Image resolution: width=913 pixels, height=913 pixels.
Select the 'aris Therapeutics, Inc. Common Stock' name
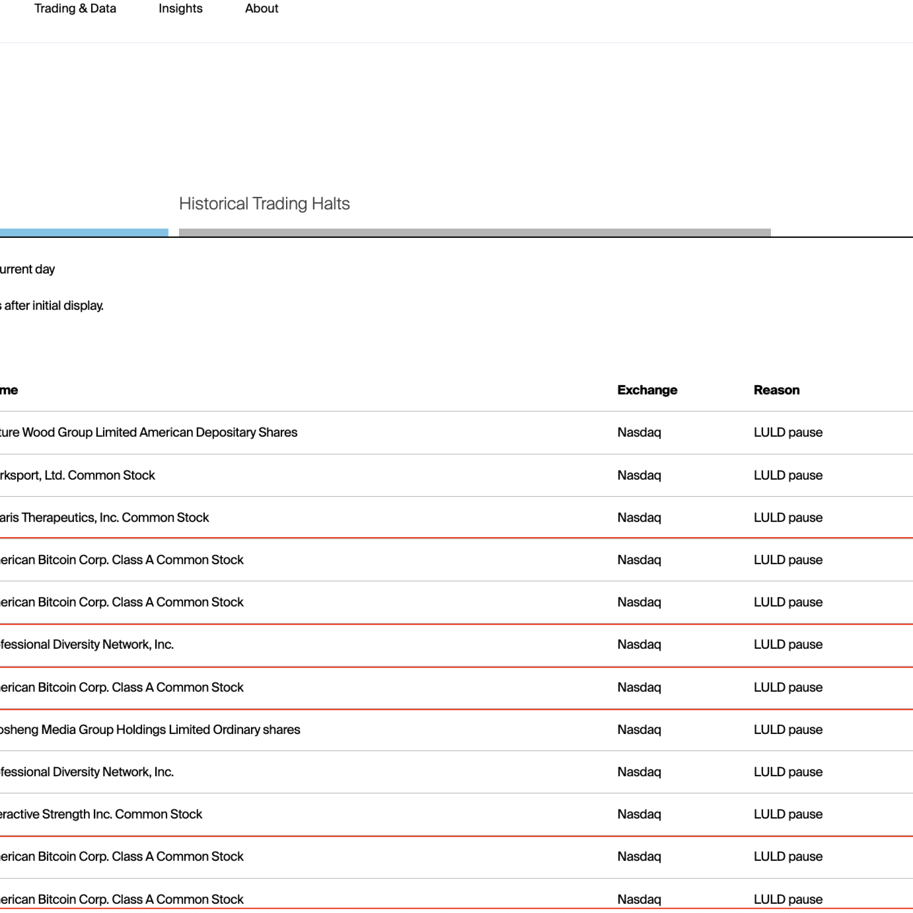click(x=104, y=517)
